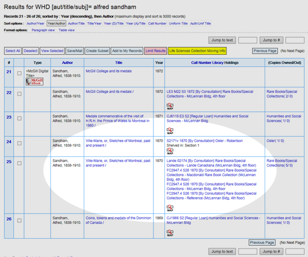Click the MAP icon in row 25
Image resolution: width=308 pixels, height=257 pixels.
(170, 208)
